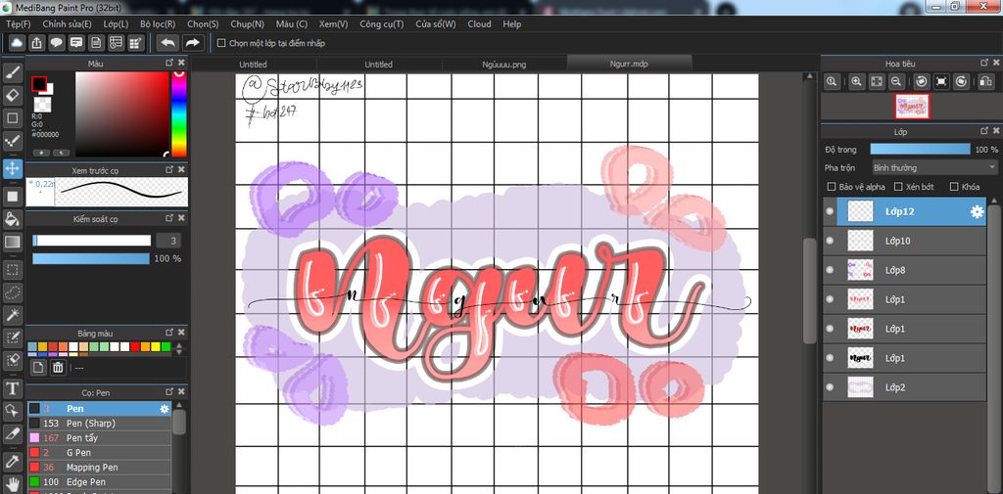Viewport: 1003px width, 494px height.
Task: Click the Redo arrow button
Action: click(x=192, y=43)
